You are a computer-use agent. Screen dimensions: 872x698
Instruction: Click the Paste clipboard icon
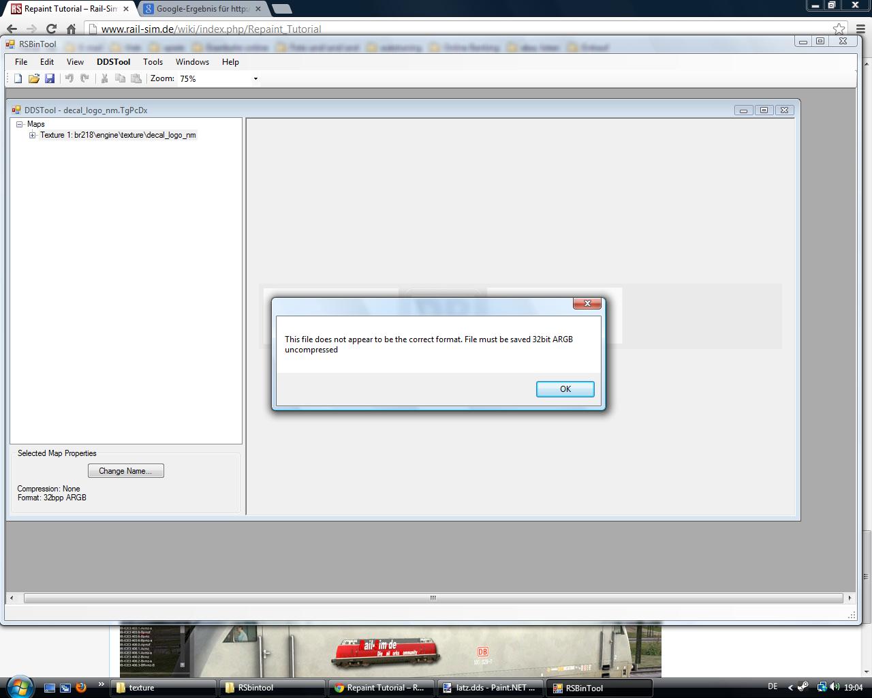coord(136,78)
